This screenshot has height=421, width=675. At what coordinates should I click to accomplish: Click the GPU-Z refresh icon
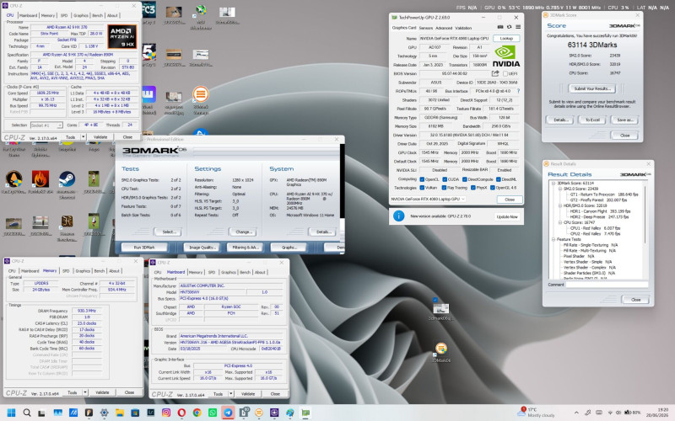tap(509, 27)
